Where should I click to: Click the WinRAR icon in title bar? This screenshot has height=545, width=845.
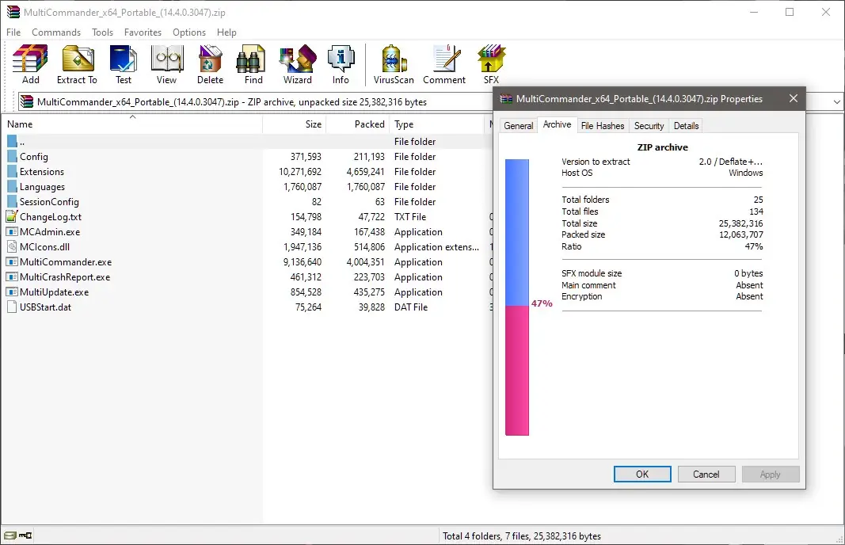point(13,12)
